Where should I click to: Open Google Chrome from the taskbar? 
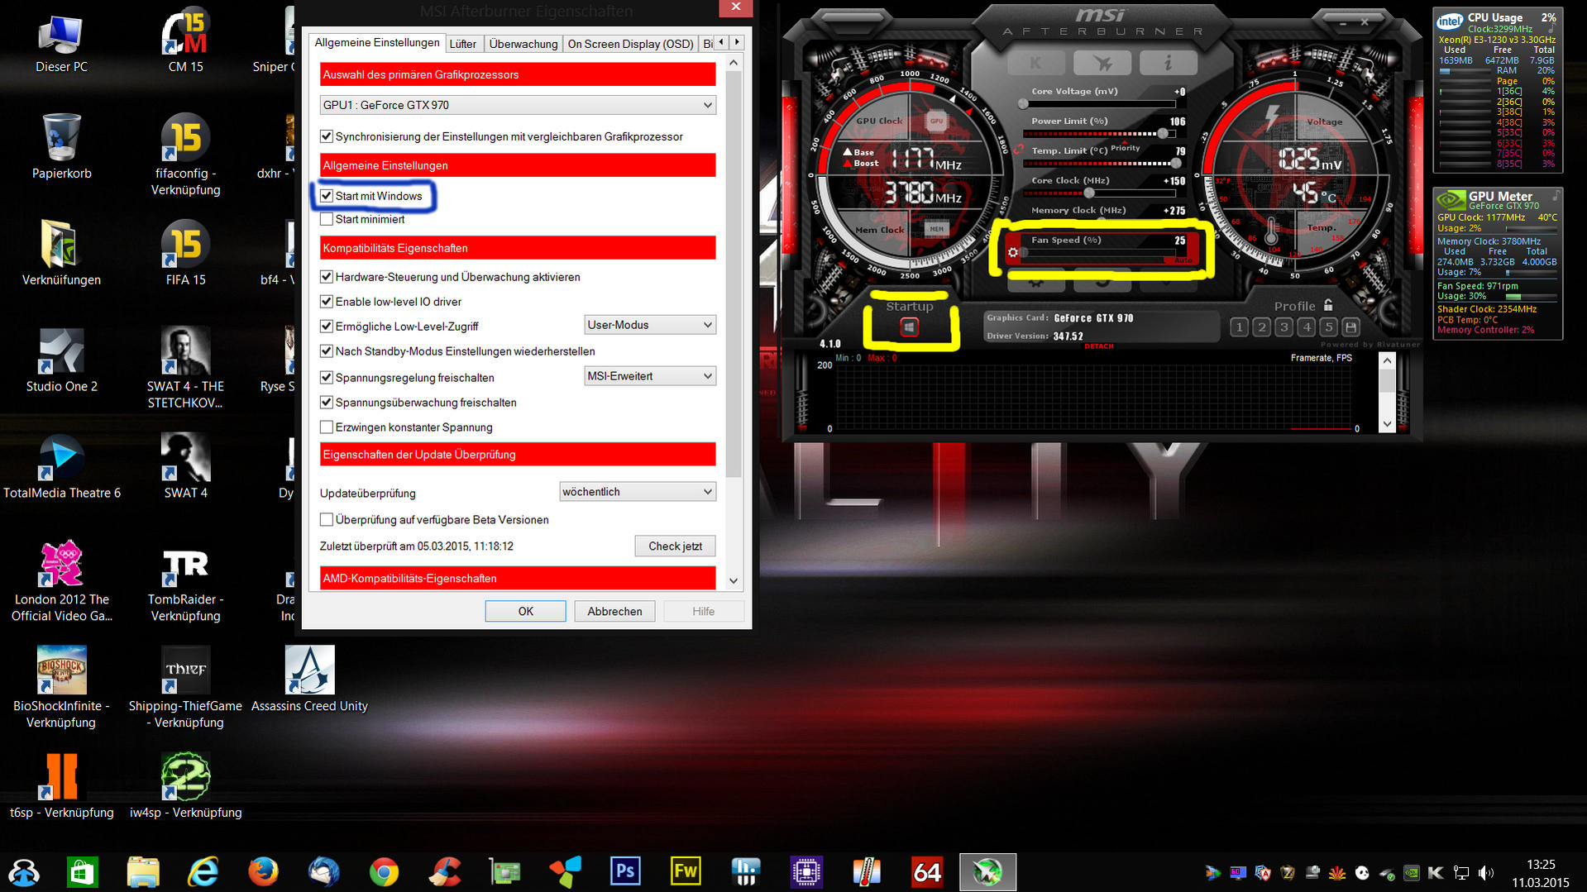point(384,872)
